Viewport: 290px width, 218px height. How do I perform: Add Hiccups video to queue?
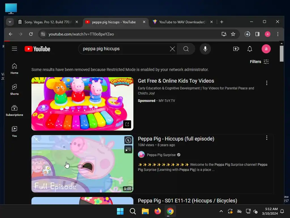tap(128, 150)
